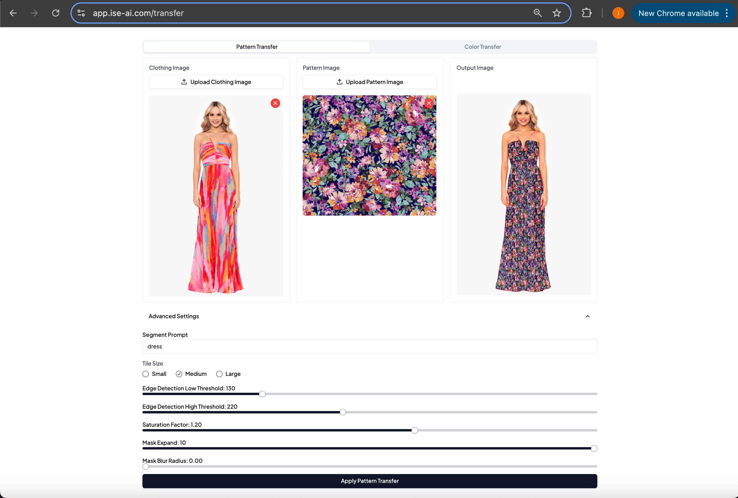Select Medium tile size option
Image resolution: width=738 pixels, height=498 pixels.
(179, 373)
